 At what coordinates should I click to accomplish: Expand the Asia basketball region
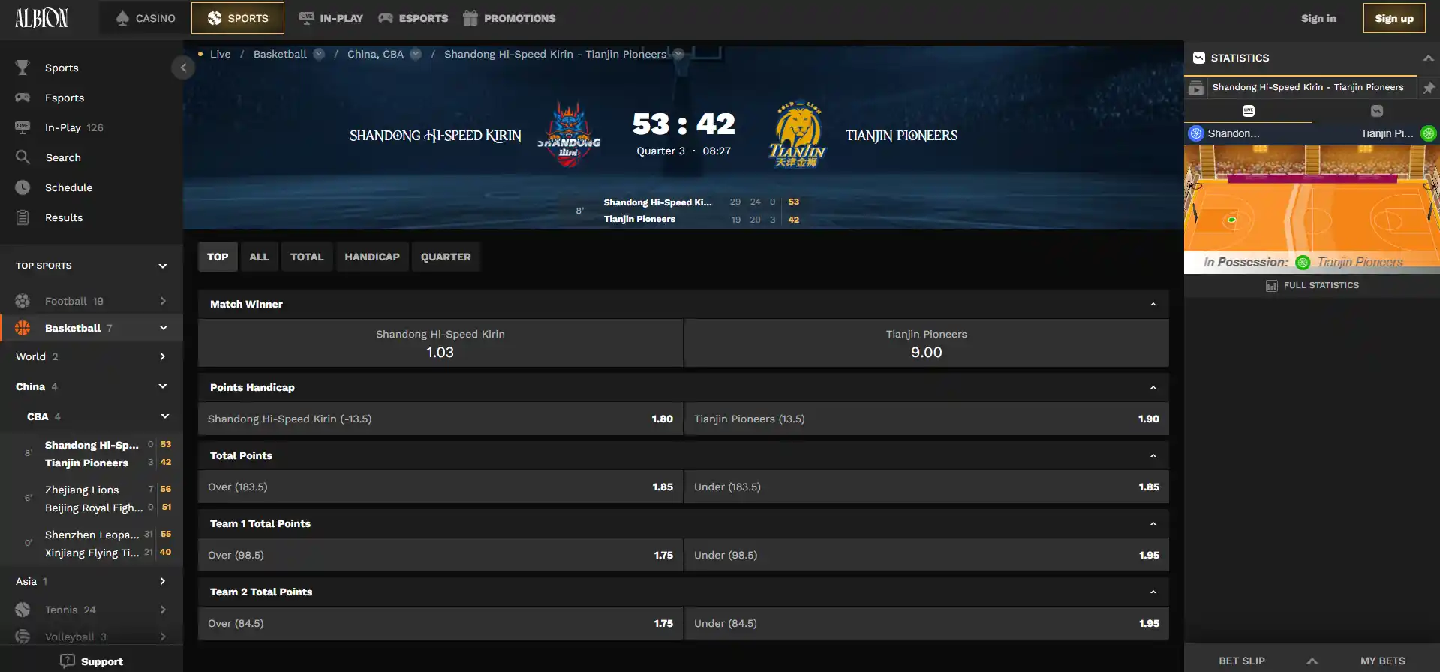(x=162, y=581)
